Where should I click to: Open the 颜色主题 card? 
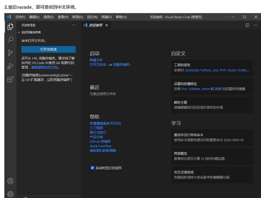tap(212, 105)
